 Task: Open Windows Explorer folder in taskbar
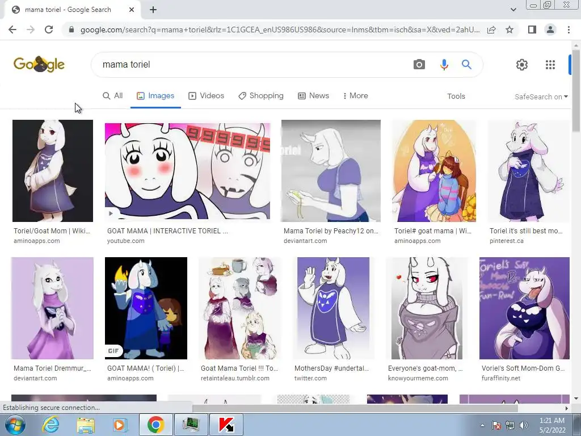86,425
